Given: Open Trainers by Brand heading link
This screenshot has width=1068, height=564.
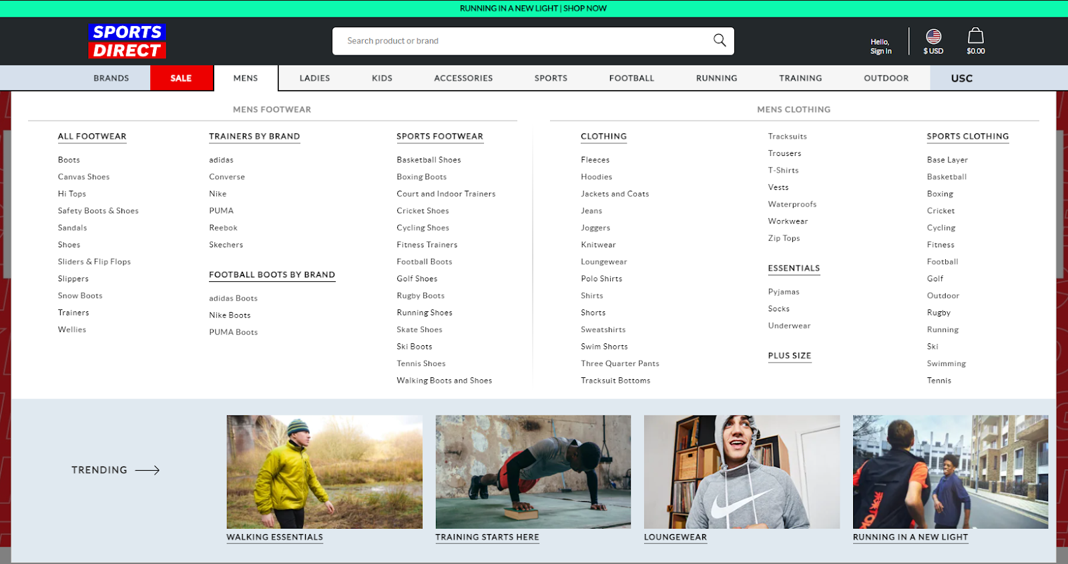Looking at the screenshot, I should tap(254, 136).
